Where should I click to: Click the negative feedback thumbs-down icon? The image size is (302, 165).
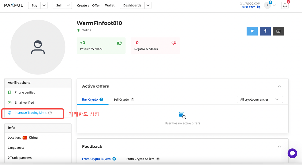(174, 43)
